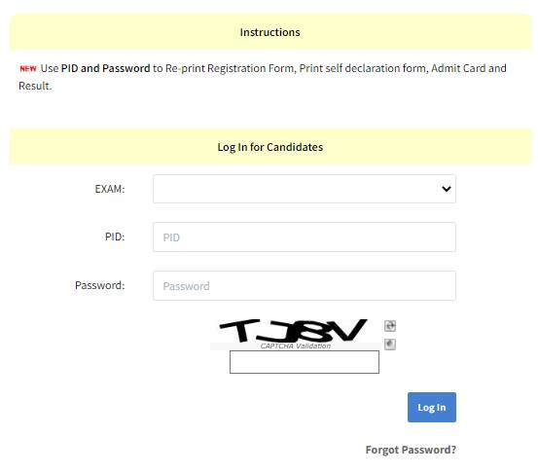The image size is (538, 473).
Task: Focus the PID input field
Action: click(305, 237)
